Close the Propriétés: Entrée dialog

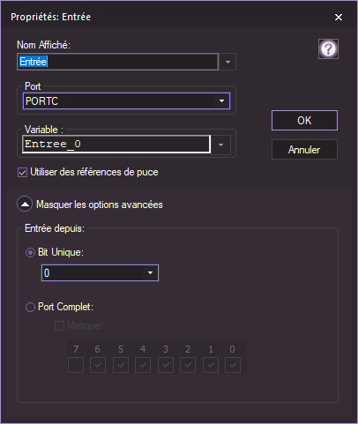(339, 17)
